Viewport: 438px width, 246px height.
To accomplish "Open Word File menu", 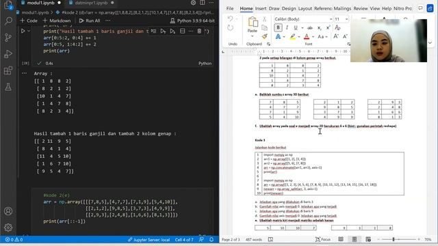I will click(x=230, y=9).
